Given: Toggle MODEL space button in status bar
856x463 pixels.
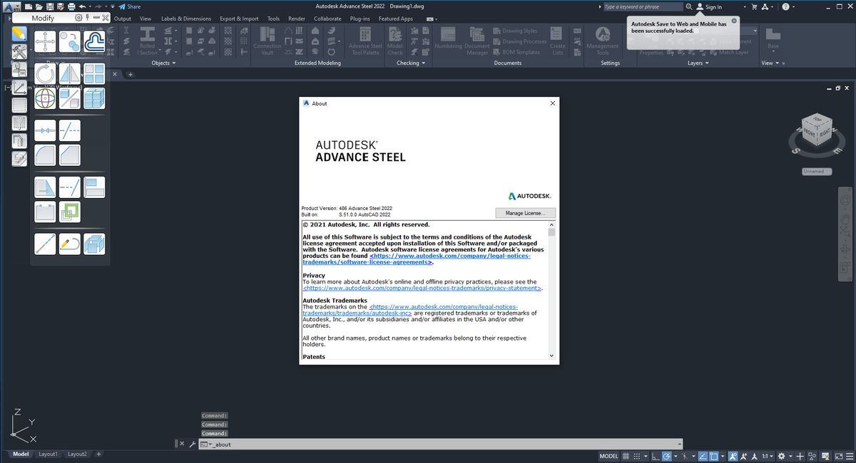Looking at the screenshot, I should (608, 456).
